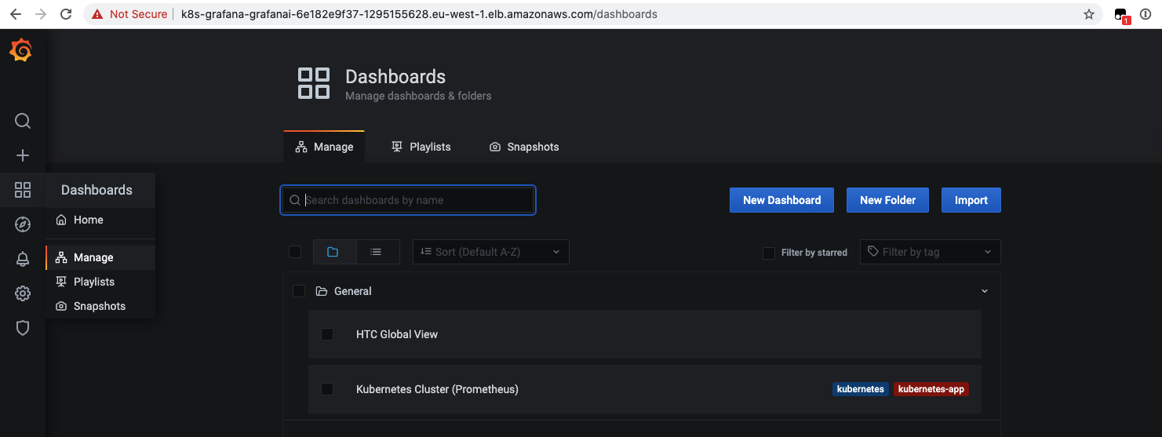Click the Grafana logo icon

click(21, 51)
